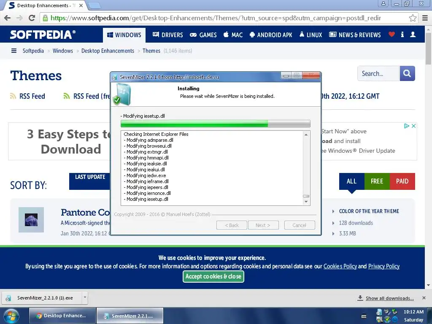432x324 pixels.
Task: Filter themes by PAID
Action: (x=402, y=181)
